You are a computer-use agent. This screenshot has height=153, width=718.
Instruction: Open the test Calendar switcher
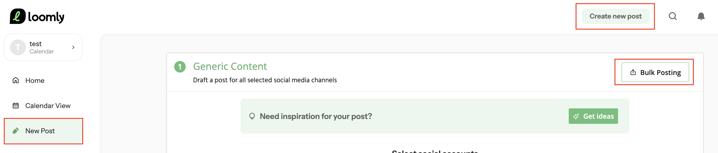point(43,47)
